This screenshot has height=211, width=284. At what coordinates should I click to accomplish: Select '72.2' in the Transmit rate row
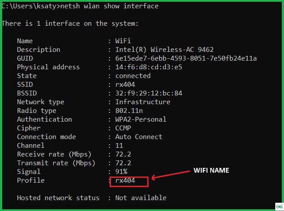click(x=123, y=163)
